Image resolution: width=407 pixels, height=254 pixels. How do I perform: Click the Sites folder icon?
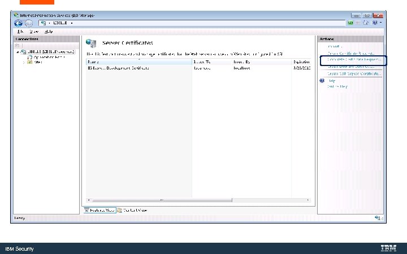coord(30,62)
